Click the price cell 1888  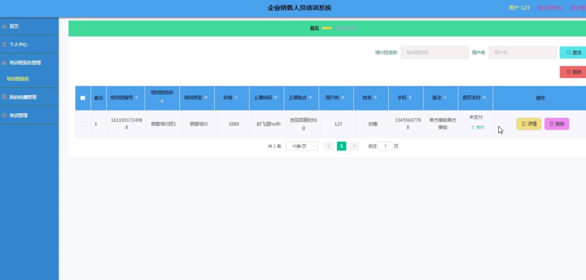pyautogui.click(x=234, y=124)
